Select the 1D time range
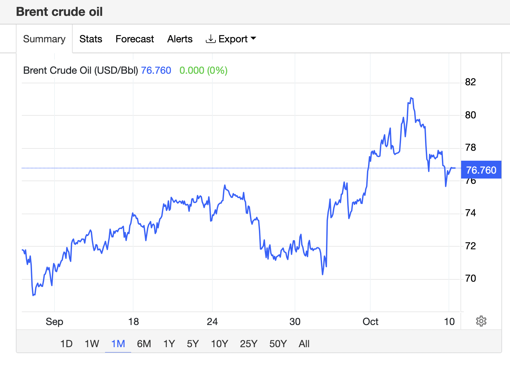 click(66, 344)
